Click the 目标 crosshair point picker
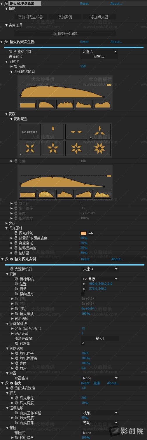147x440 pixels. [84, 289]
